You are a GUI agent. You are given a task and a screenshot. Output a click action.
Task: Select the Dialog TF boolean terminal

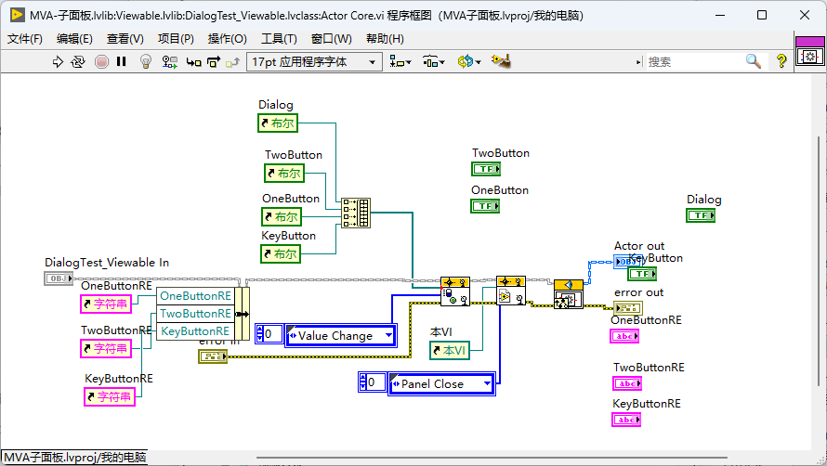[701, 215]
